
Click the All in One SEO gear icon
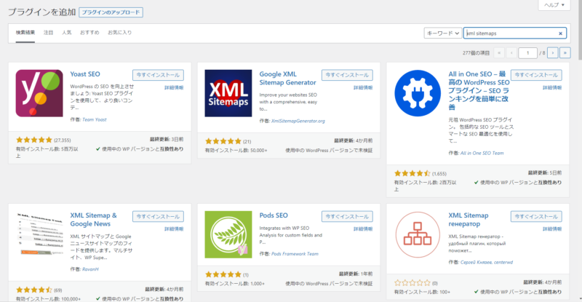coord(418,93)
